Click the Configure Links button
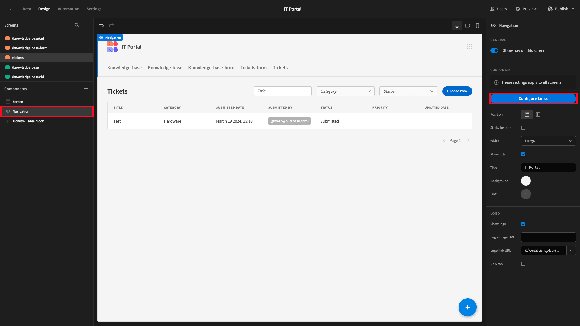 [533, 99]
